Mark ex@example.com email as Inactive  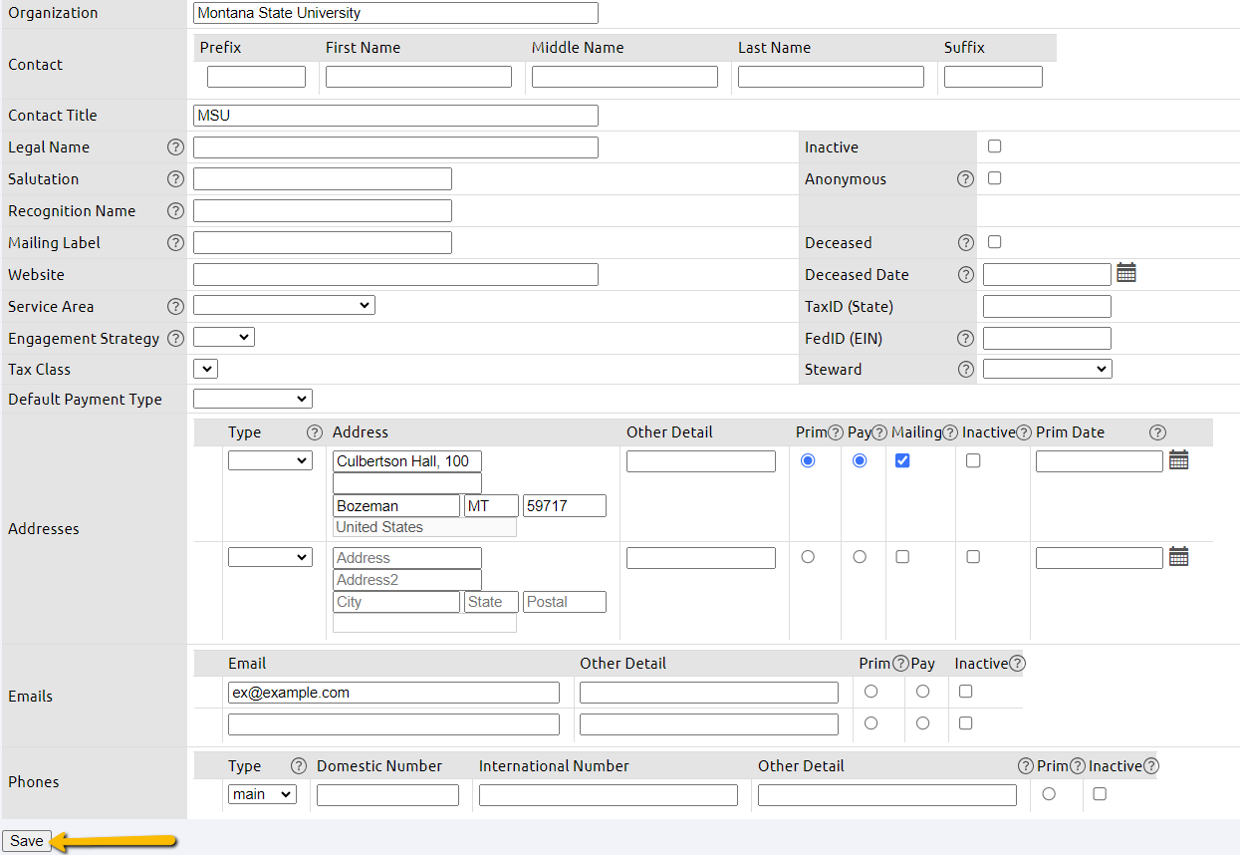[x=965, y=692]
